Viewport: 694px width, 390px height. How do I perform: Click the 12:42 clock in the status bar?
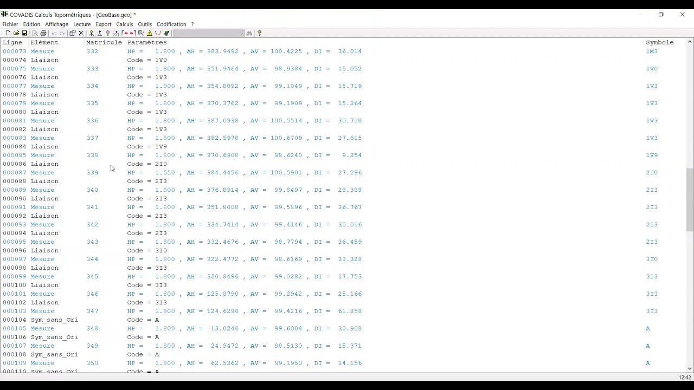(685, 378)
